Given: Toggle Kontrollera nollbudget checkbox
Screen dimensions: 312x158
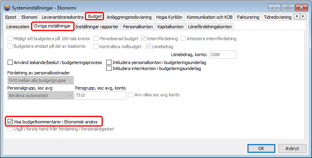Looking at the screenshot, I should pyautogui.click(x=96, y=47).
